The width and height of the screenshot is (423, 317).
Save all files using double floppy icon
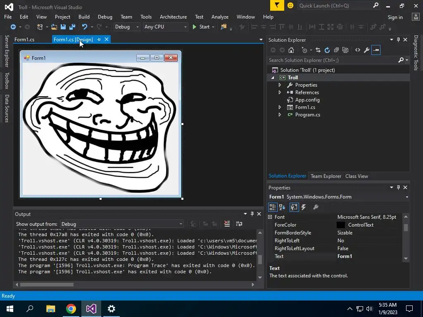pyautogui.click(x=72, y=27)
